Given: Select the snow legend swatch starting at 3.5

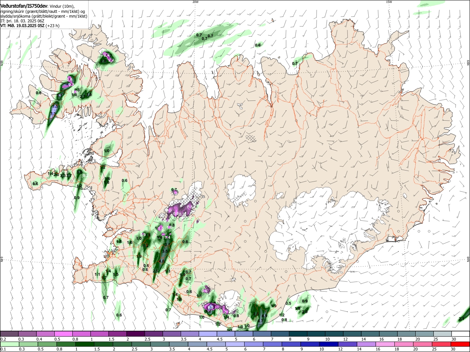Looking at the screenshot, I should point(190,334).
